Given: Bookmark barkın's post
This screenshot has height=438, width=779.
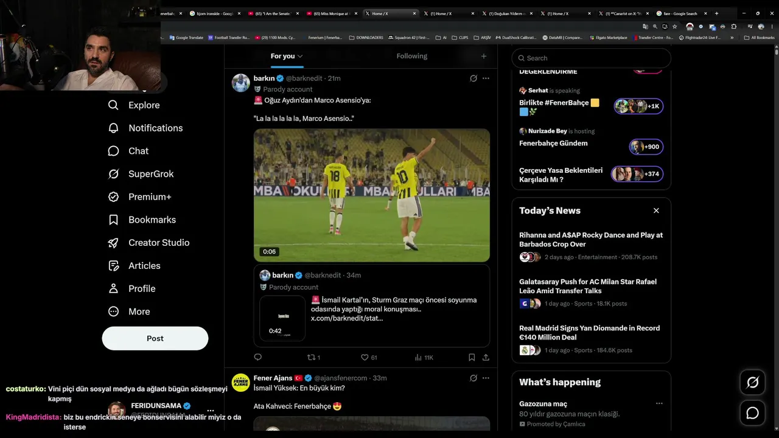Looking at the screenshot, I should pyautogui.click(x=472, y=358).
